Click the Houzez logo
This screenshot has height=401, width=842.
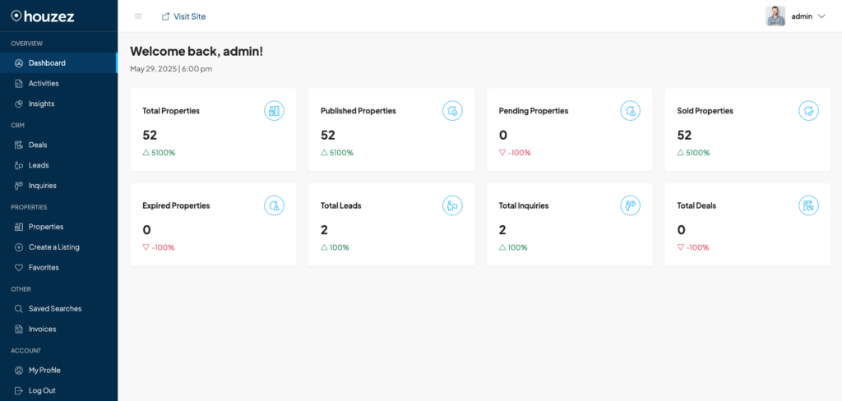pos(45,16)
